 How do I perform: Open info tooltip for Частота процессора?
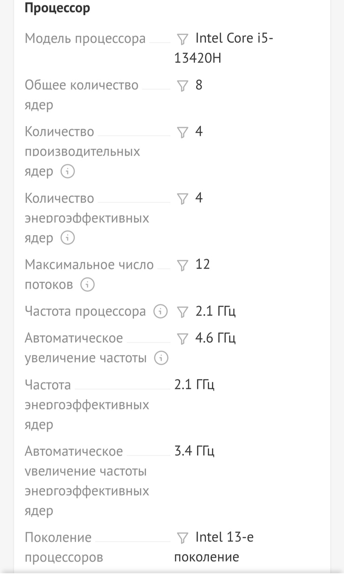(x=161, y=312)
